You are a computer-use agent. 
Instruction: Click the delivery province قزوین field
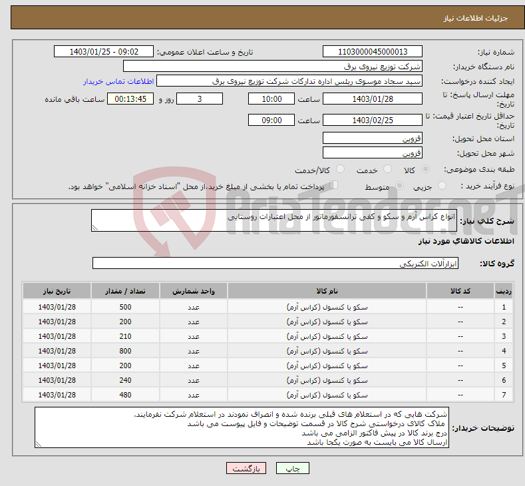(x=373, y=138)
